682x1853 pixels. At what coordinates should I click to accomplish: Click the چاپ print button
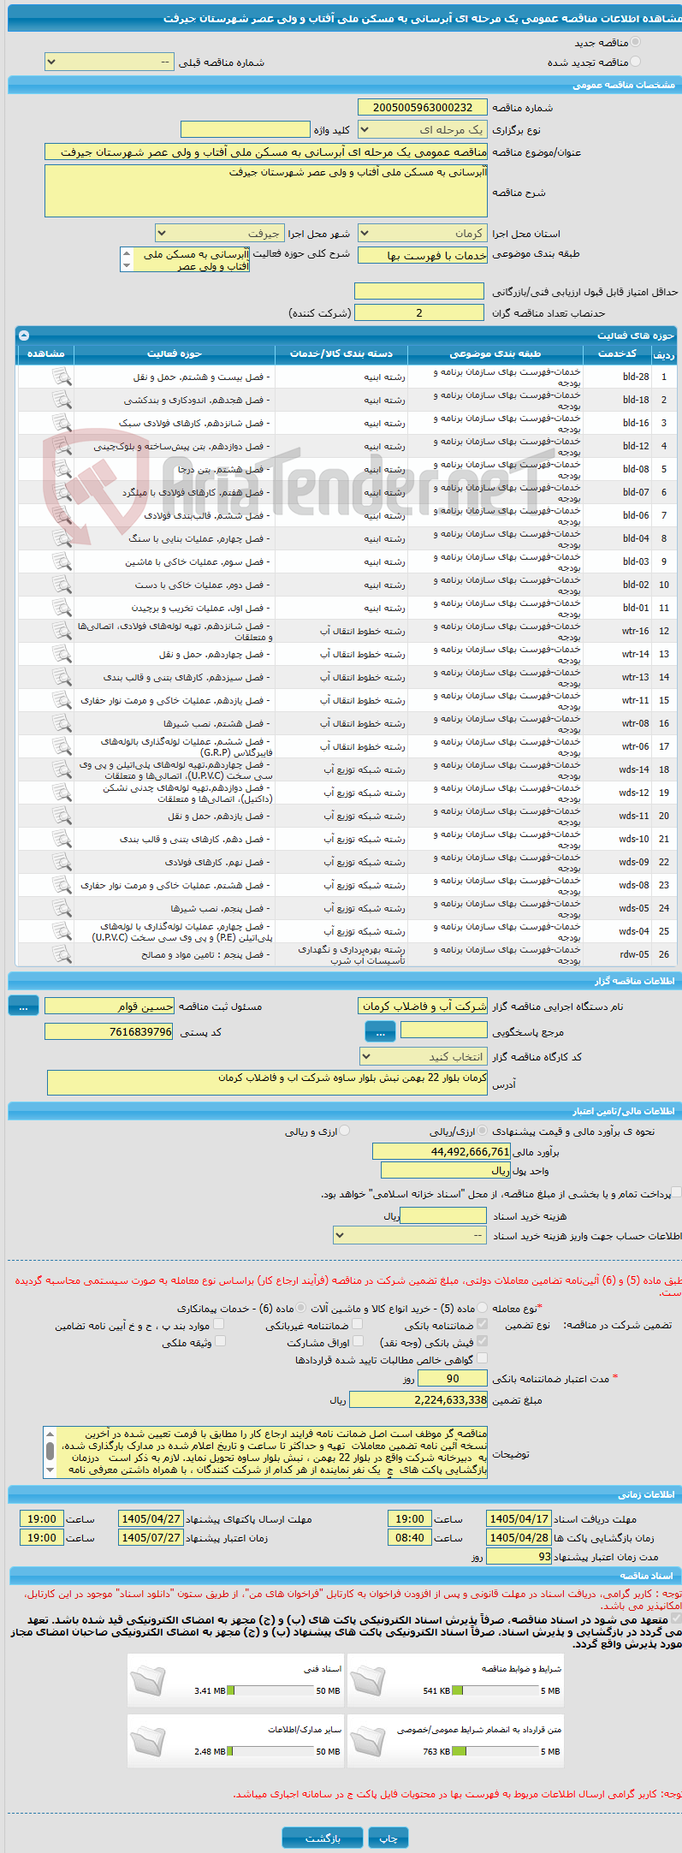tap(388, 1838)
